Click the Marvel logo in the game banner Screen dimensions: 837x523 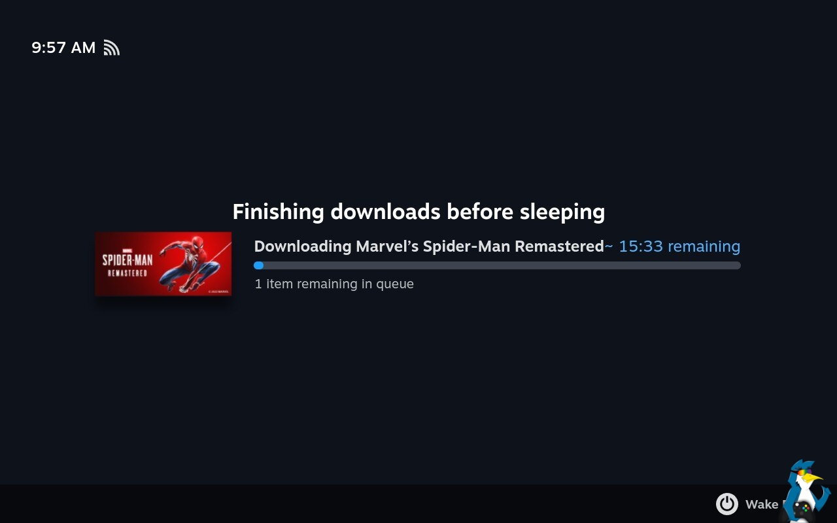(x=128, y=250)
